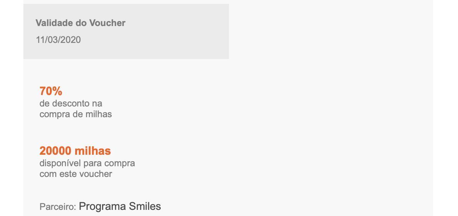The image size is (458, 216).
Task: Select the "com este voucher" text line
Action: pos(76,174)
